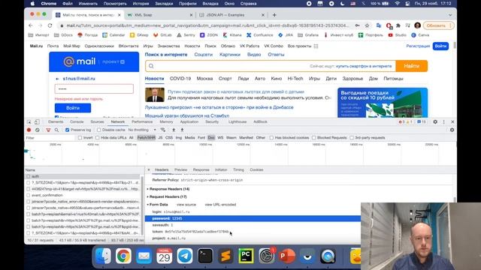
Task: Reload the page in Chrome
Action: coord(50,25)
